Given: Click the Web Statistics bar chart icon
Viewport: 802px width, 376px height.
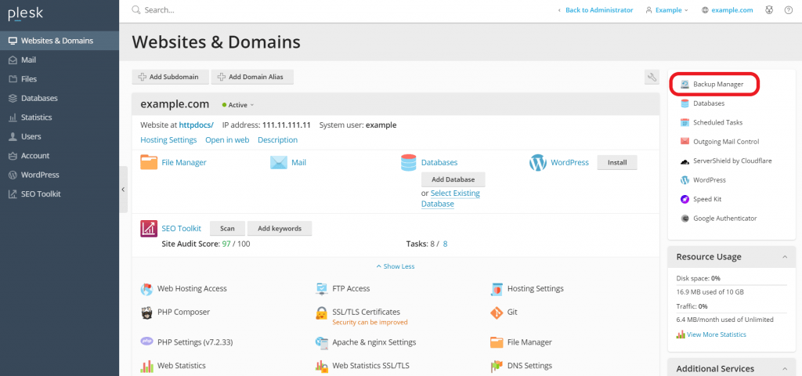Looking at the screenshot, I should pos(146,367).
